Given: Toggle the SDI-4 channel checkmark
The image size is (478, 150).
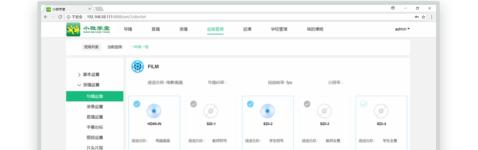Looking at the screenshot, I should coord(364,104).
